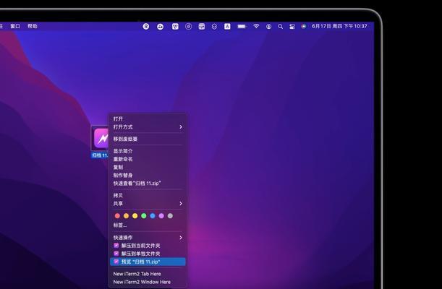Open the date and time 6月17日 clock
This screenshot has width=442, height=289.
tap(339, 26)
